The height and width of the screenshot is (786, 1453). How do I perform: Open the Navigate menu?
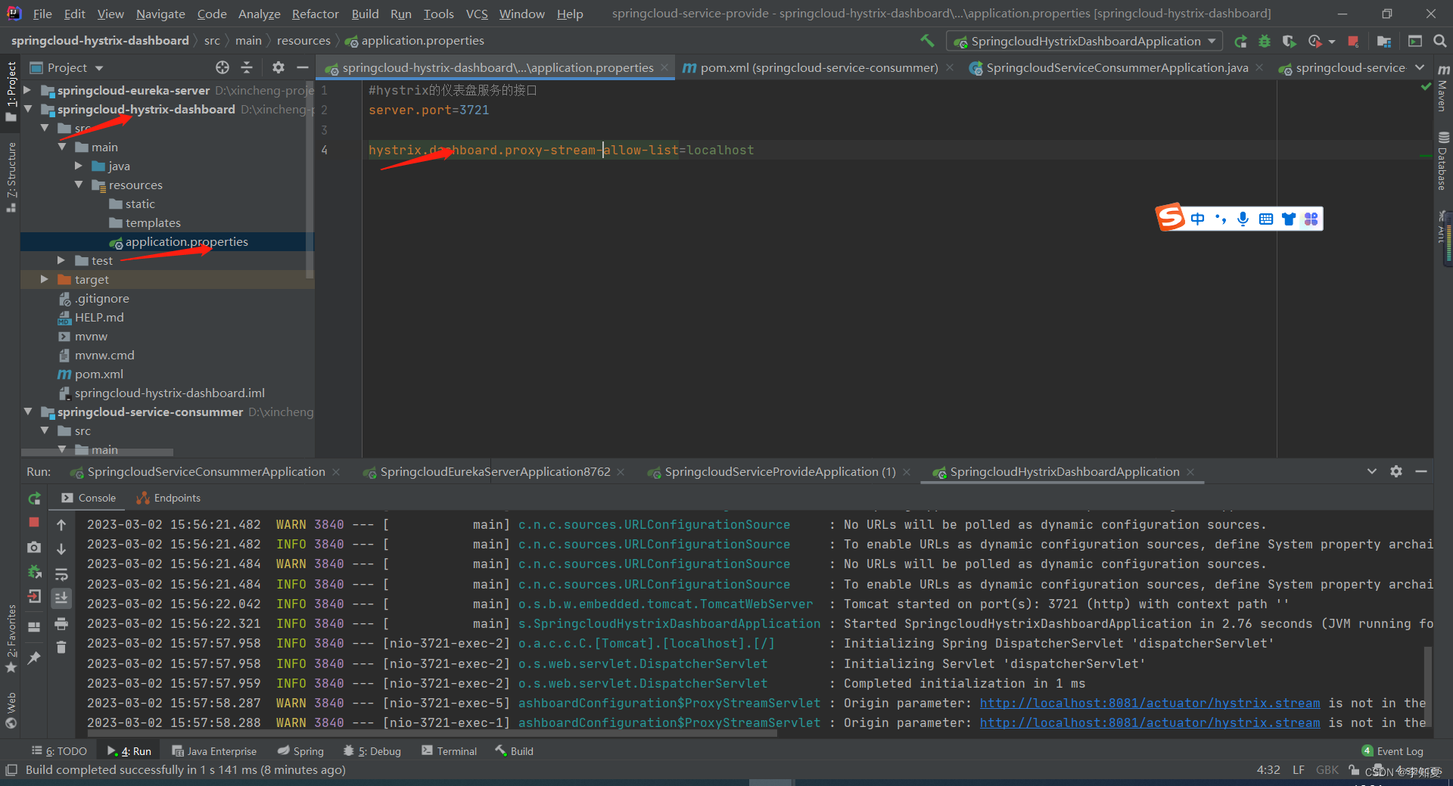[160, 14]
